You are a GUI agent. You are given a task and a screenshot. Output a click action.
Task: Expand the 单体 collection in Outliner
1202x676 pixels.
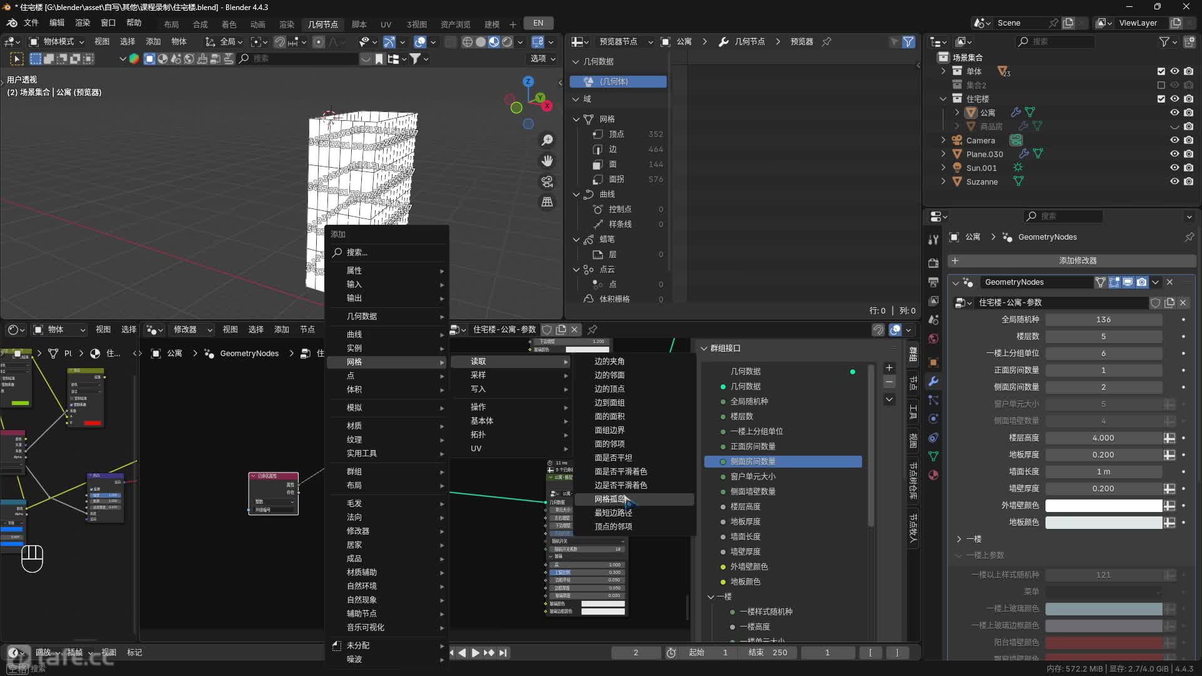(x=943, y=71)
